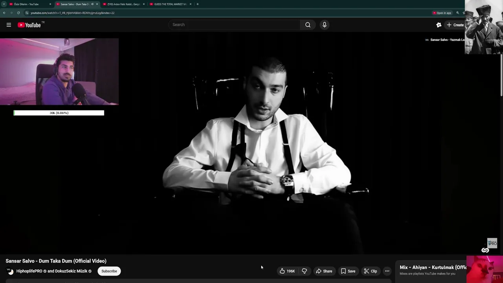Go to the YouTube home logo
The width and height of the screenshot is (503, 283).
click(x=29, y=25)
